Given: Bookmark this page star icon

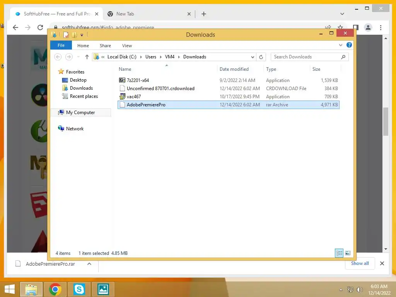Looking at the screenshot, I should (x=340, y=27).
